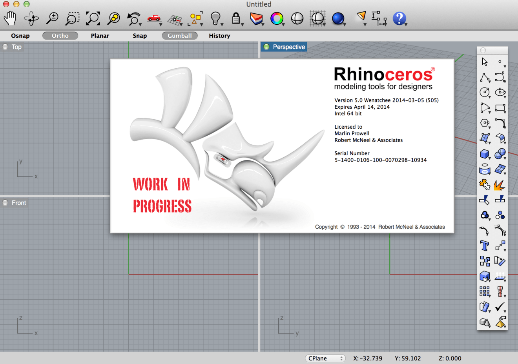
Task: Click the light bulb hide/show tool
Action: pyautogui.click(x=216, y=18)
